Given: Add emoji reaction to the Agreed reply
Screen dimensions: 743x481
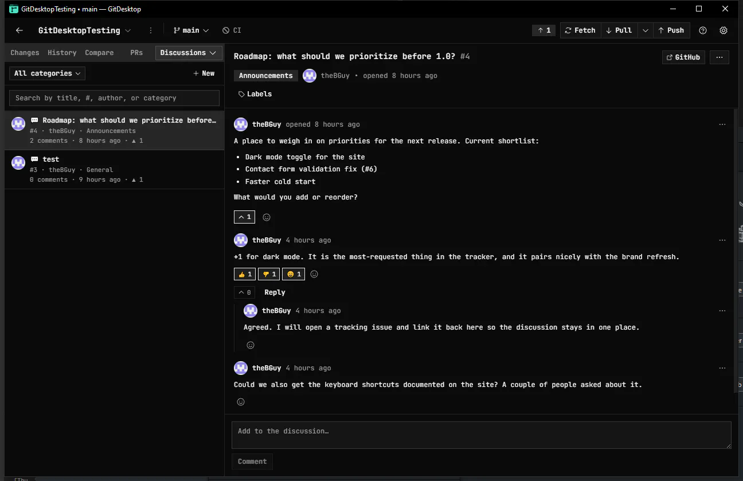Looking at the screenshot, I should 250,345.
